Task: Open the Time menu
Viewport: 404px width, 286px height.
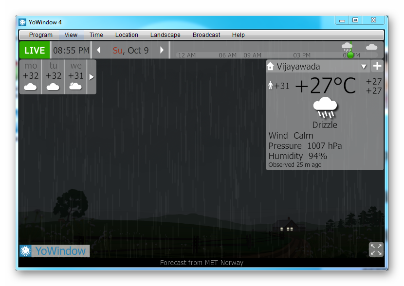Action: tap(96, 35)
